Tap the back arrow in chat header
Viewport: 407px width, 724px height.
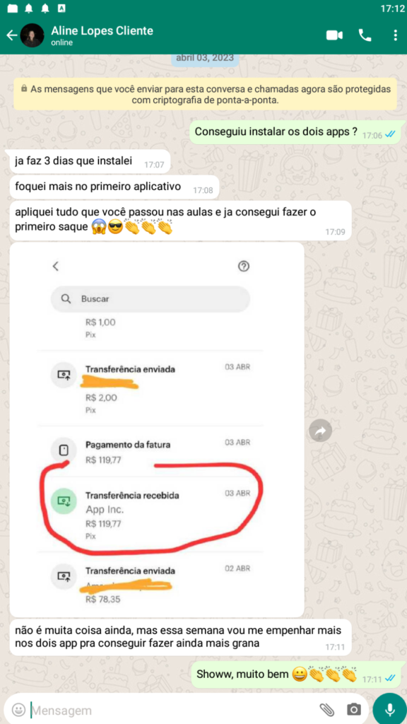tap(11, 35)
